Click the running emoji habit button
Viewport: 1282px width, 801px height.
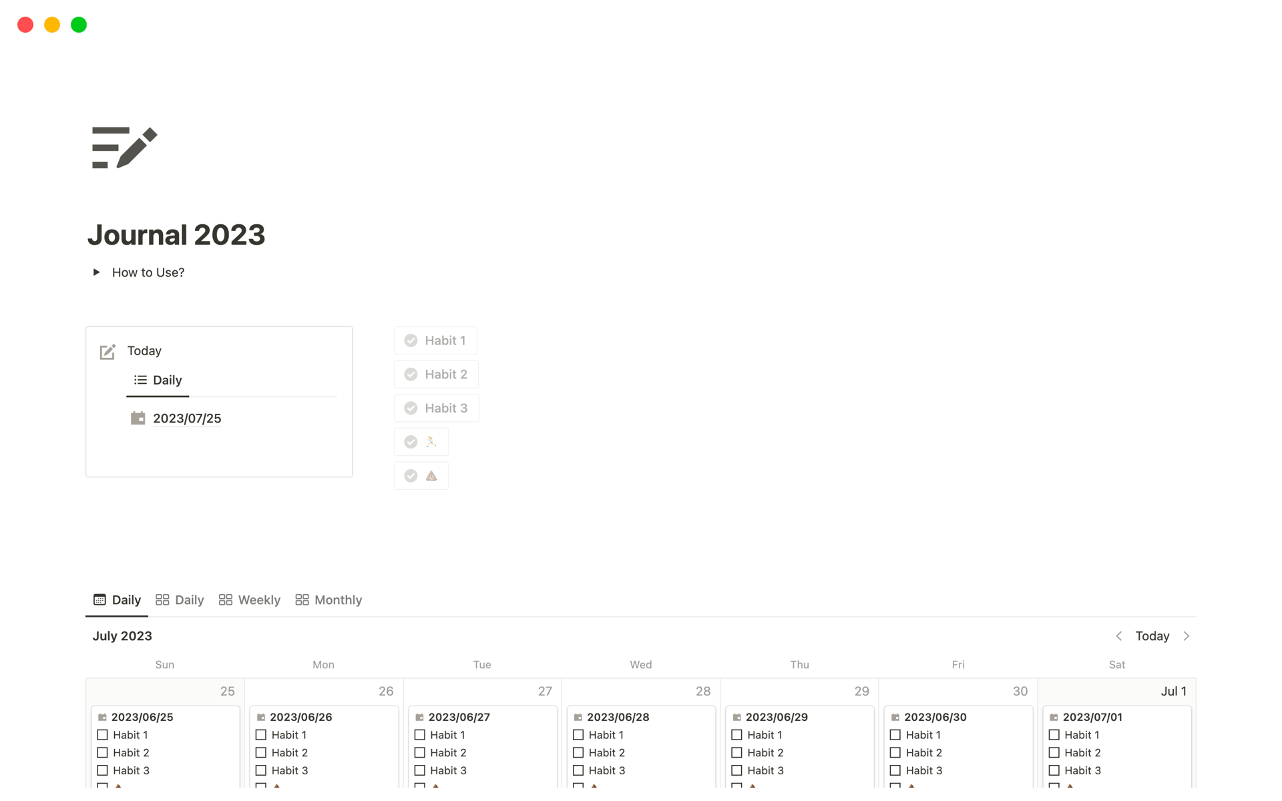click(421, 442)
